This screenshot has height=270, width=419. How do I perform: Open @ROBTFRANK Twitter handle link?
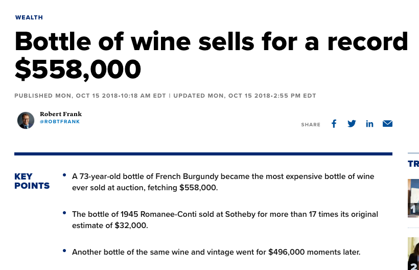click(x=60, y=122)
